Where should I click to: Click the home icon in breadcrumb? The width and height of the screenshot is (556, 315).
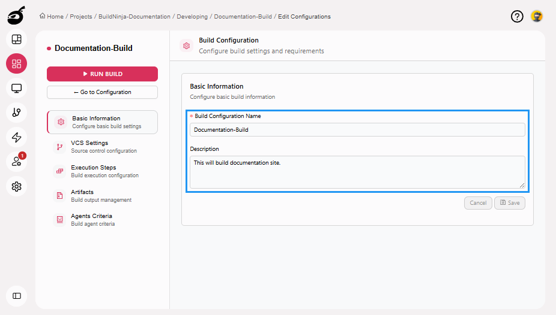(x=43, y=16)
